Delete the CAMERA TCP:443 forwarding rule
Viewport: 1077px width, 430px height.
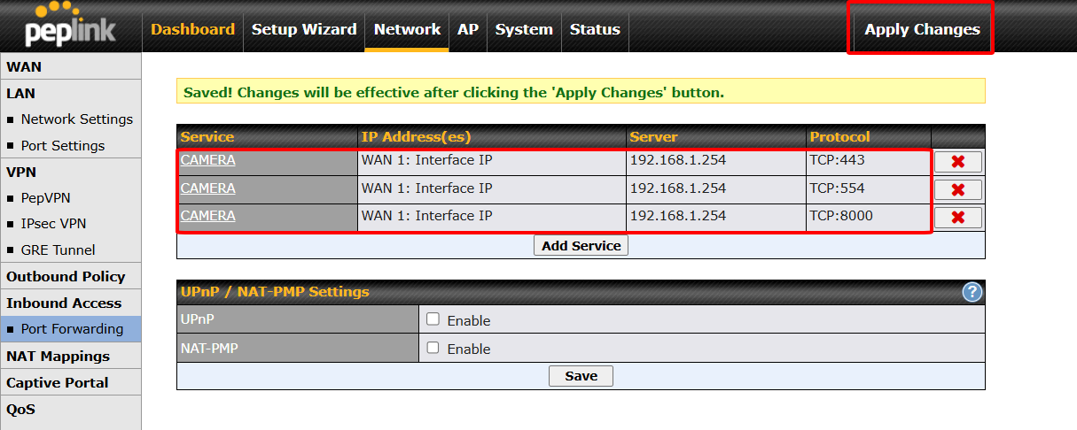[957, 162]
